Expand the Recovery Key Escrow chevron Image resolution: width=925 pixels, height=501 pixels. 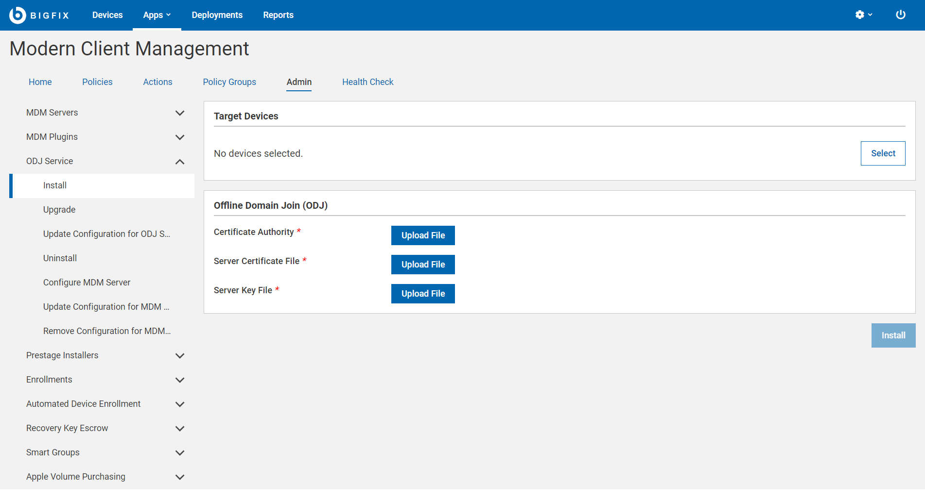[179, 429]
